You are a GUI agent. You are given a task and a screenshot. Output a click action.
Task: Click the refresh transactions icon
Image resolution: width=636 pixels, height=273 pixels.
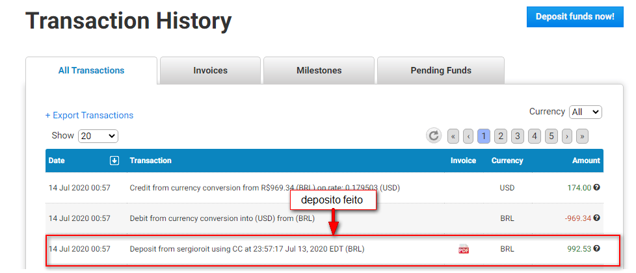click(x=434, y=136)
